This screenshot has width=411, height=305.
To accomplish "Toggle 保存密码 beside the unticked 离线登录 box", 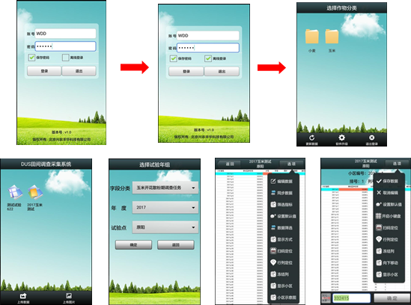I will click(31, 58).
